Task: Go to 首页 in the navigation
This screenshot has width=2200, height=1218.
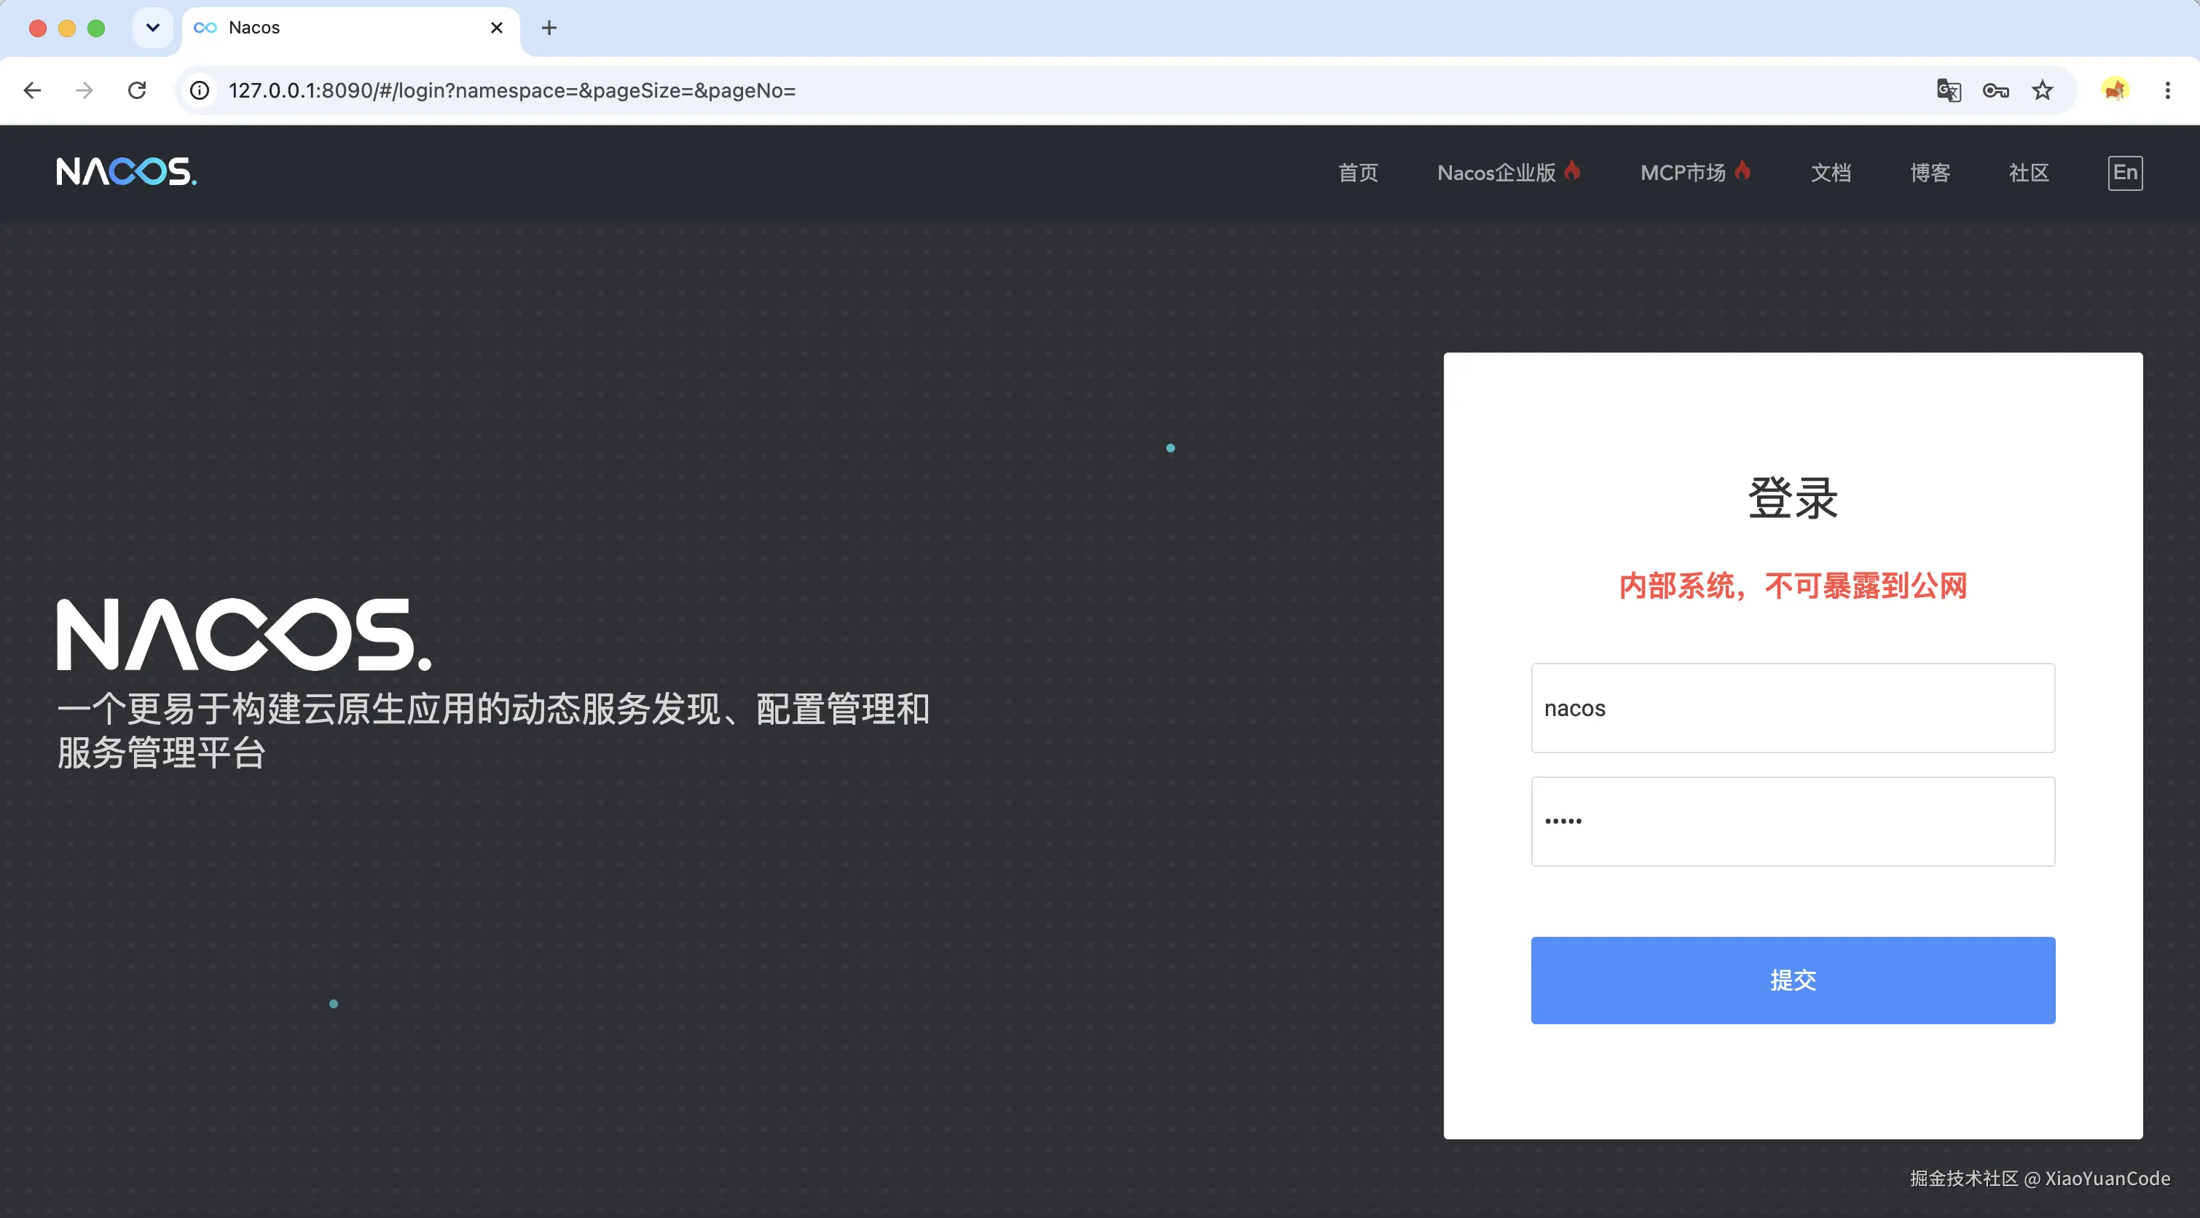Action: pos(1358,173)
